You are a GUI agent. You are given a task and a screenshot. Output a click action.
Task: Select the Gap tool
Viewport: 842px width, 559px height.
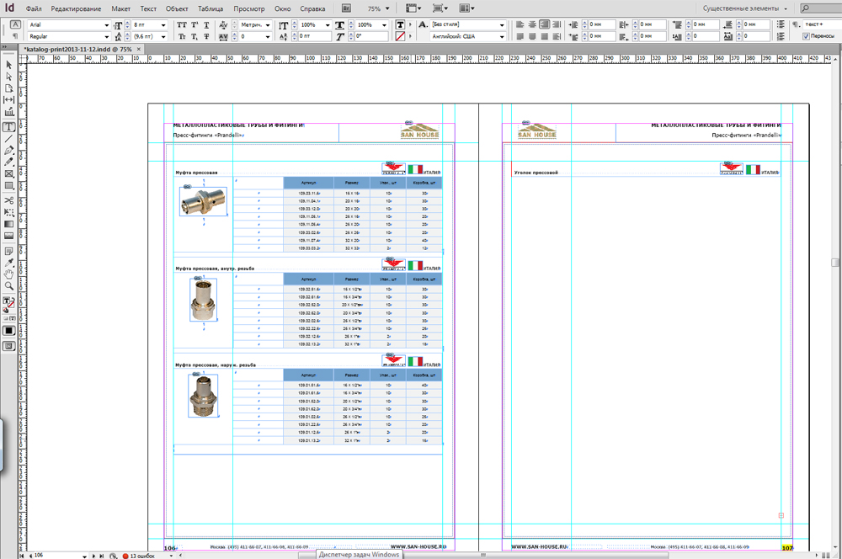8,100
